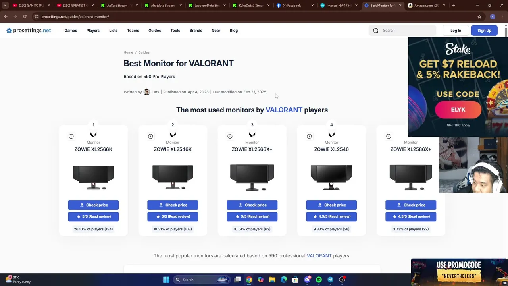Click the ZOWIE XL2566K monitor title

(93, 149)
